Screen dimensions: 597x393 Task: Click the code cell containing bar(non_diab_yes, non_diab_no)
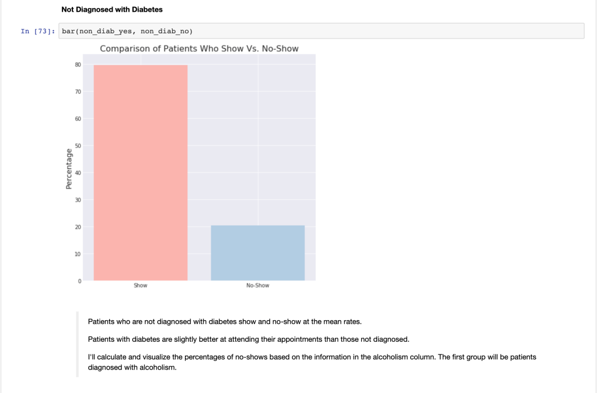322,31
